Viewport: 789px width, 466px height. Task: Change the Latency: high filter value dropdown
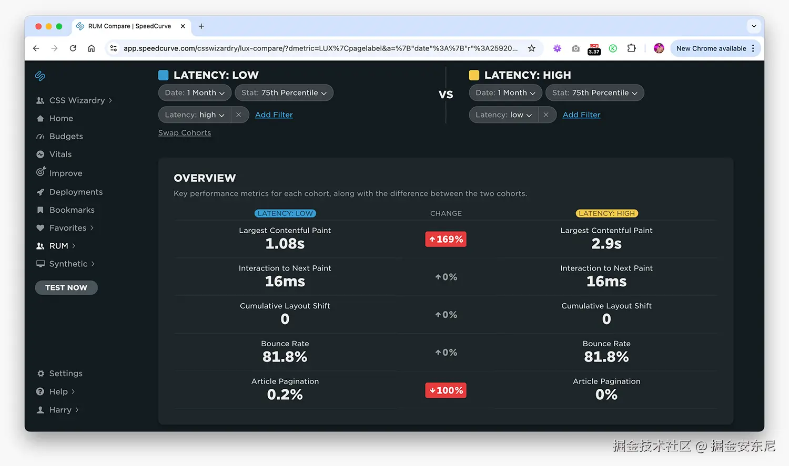(x=195, y=115)
